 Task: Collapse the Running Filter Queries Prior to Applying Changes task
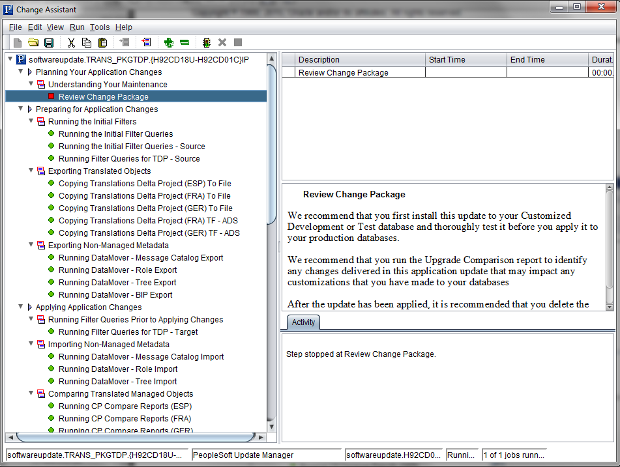click(31, 319)
